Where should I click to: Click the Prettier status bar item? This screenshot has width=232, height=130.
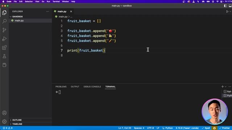pyautogui.click(x=224, y=128)
